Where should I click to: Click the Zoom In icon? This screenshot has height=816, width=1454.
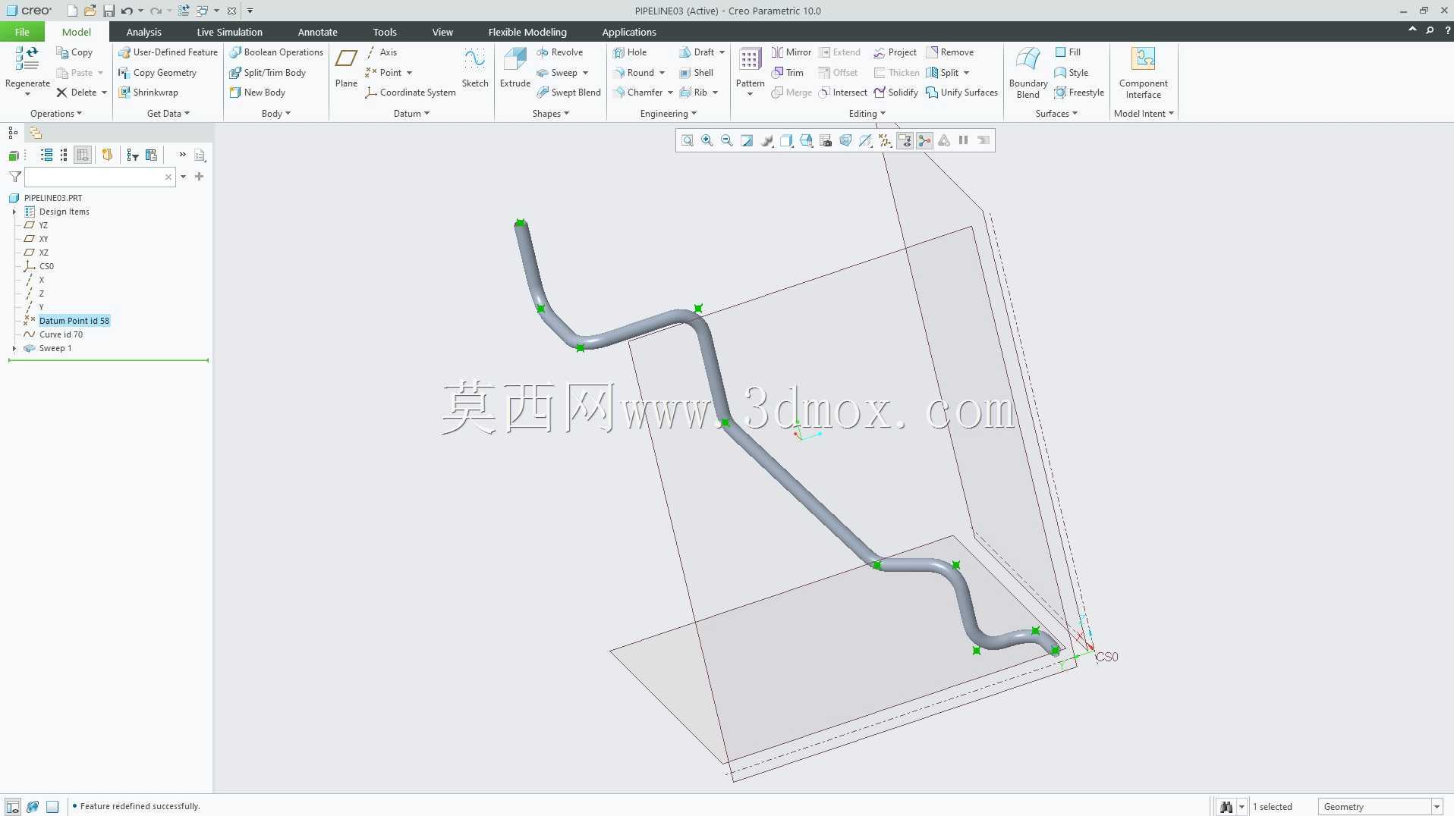pyautogui.click(x=707, y=140)
